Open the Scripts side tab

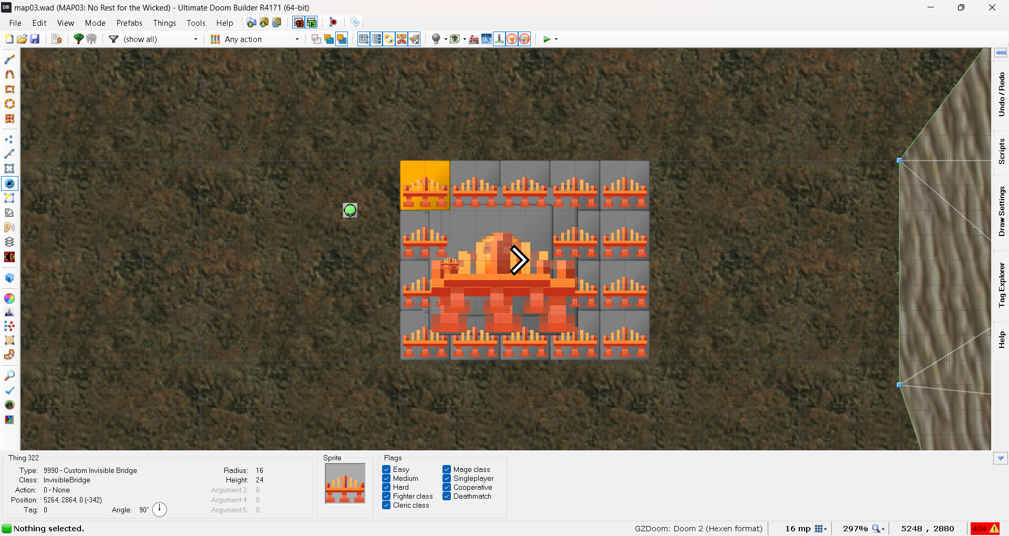(1001, 151)
